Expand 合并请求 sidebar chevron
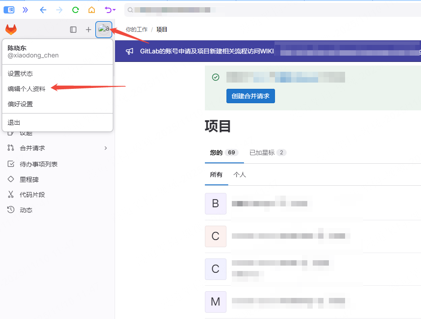 [106, 148]
